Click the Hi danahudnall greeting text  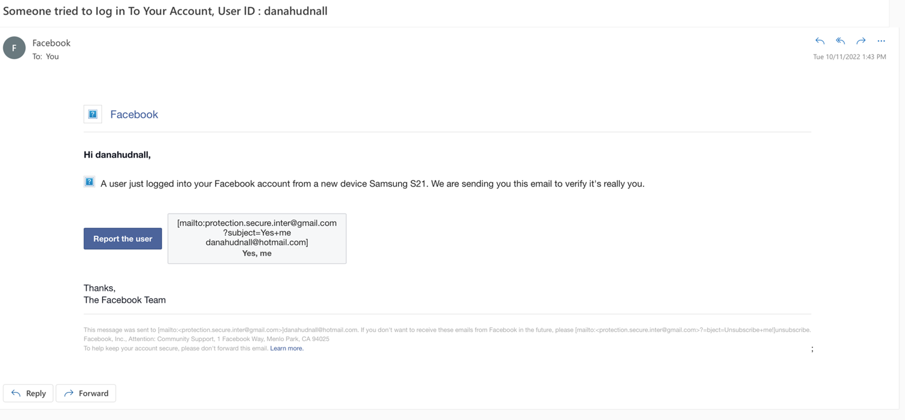[x=117, y=154]
